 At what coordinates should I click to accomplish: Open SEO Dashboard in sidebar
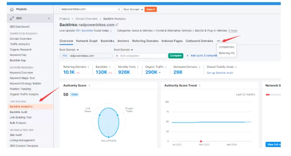point(19,27)
